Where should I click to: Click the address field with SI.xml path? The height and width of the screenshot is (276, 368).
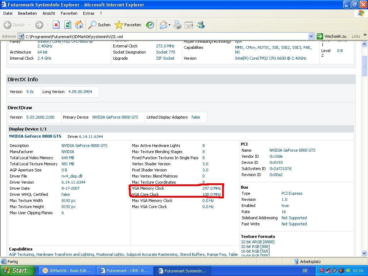coord(166,37)
